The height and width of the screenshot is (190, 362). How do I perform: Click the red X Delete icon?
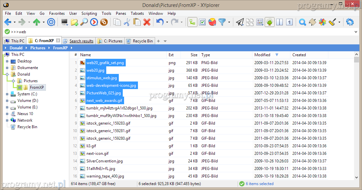[147, 22]
